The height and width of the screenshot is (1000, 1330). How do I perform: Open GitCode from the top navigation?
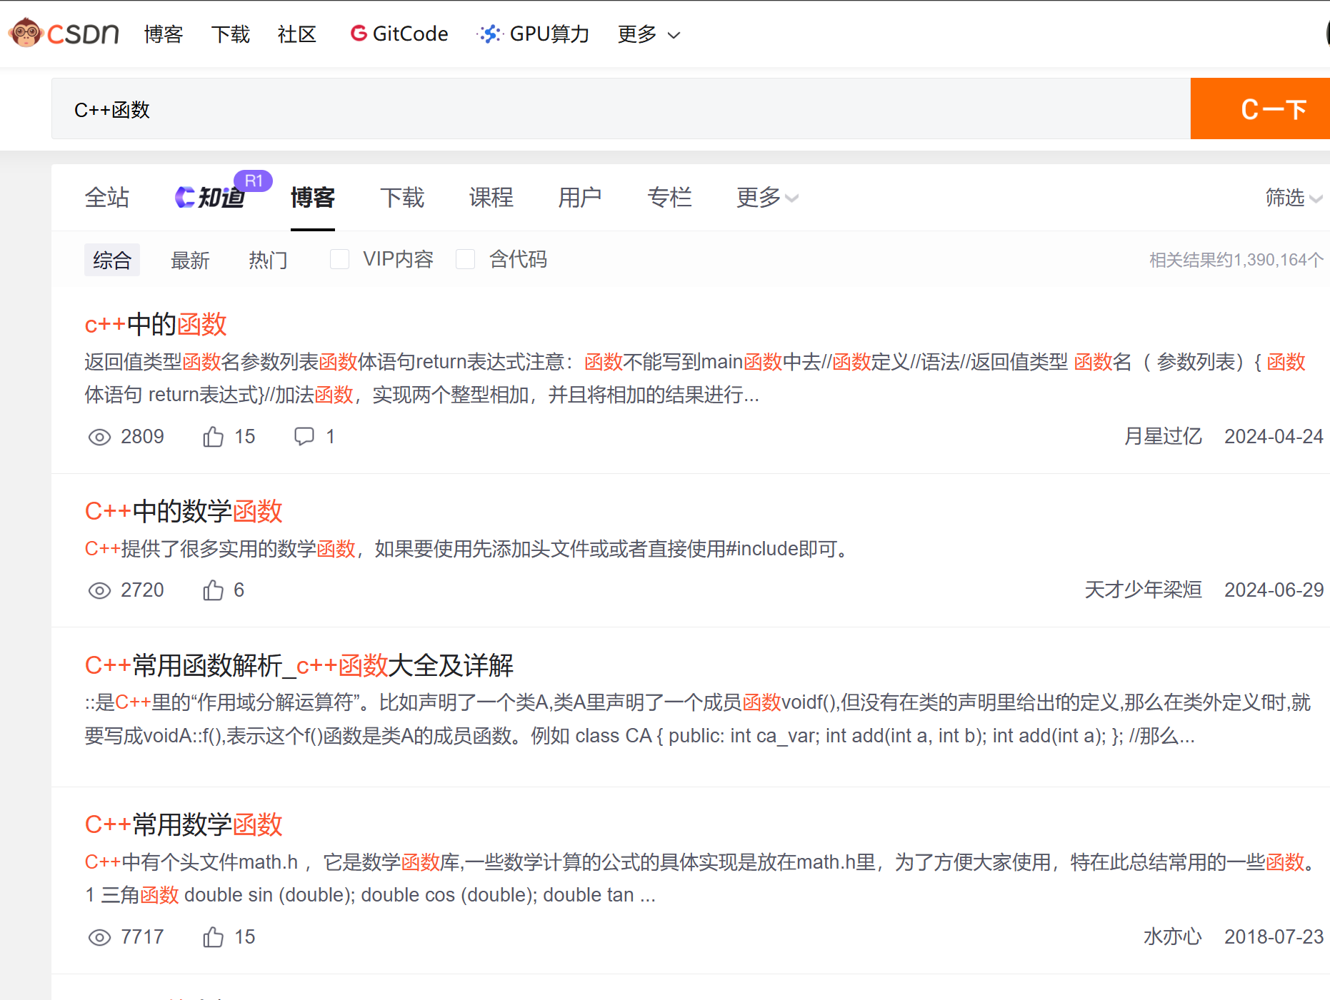point(399,34)
